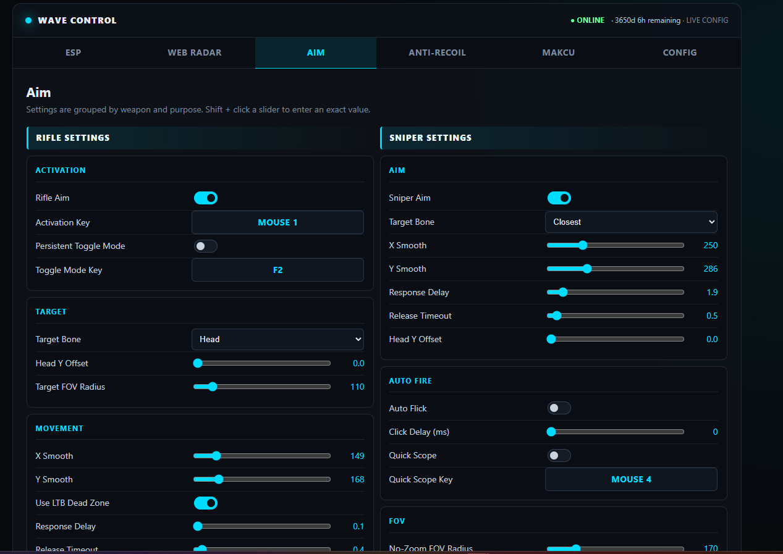Enable Persistent Toggle Mode switch
Viewport: 783px width, 554px height.
(206, 246)
